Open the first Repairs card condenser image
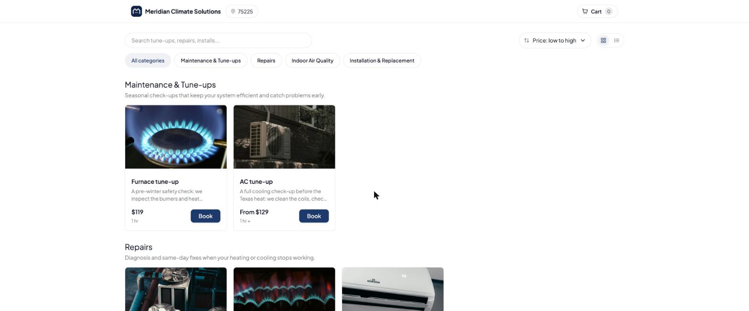The image size is (749, 311). click(176, 289)
